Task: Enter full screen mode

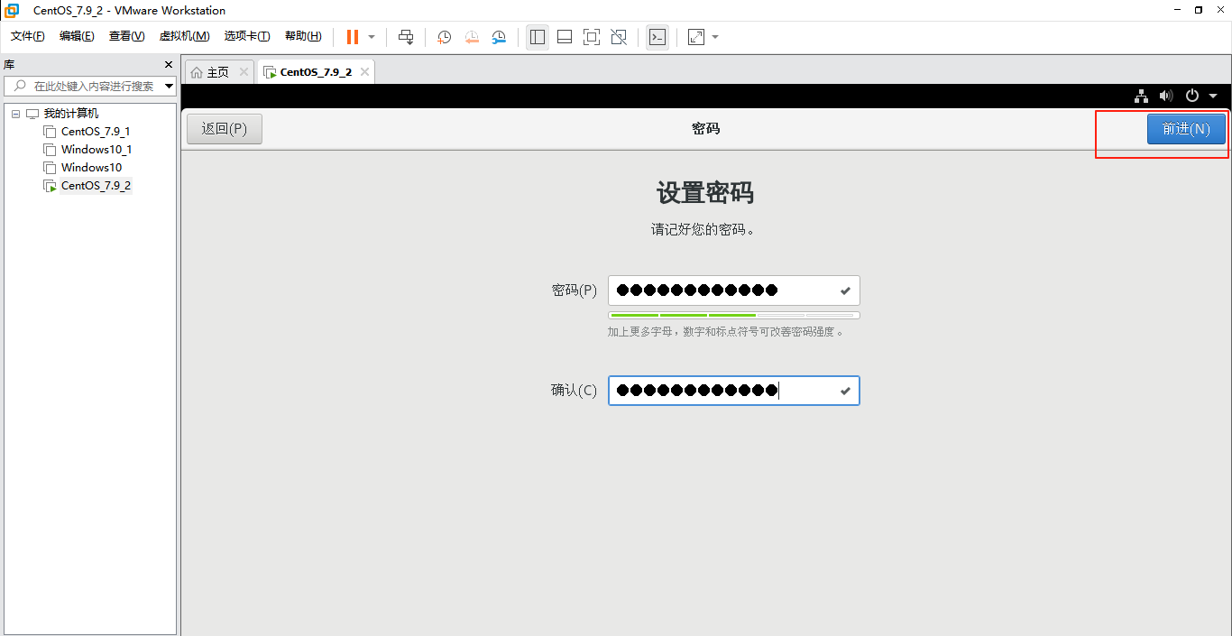Action: click(592, 37)
